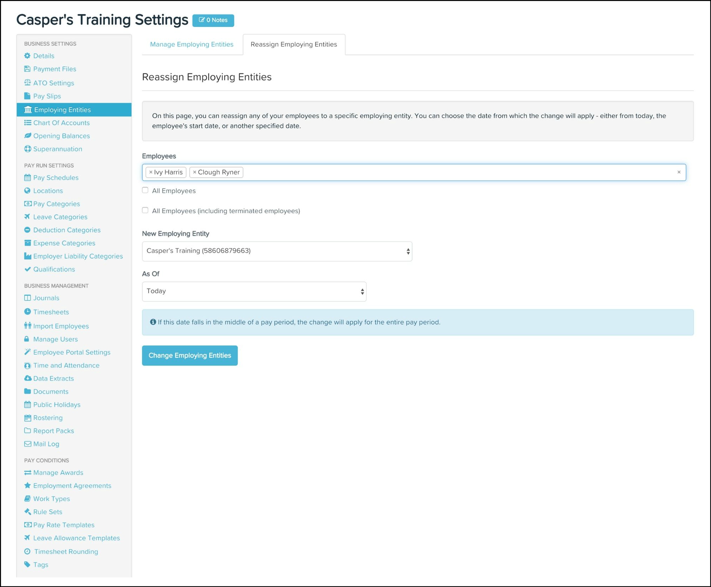The width and height of the screenshot is (711, 587).
Task: Enable All Employees including terminated checkbox
Action: (145, 210)
